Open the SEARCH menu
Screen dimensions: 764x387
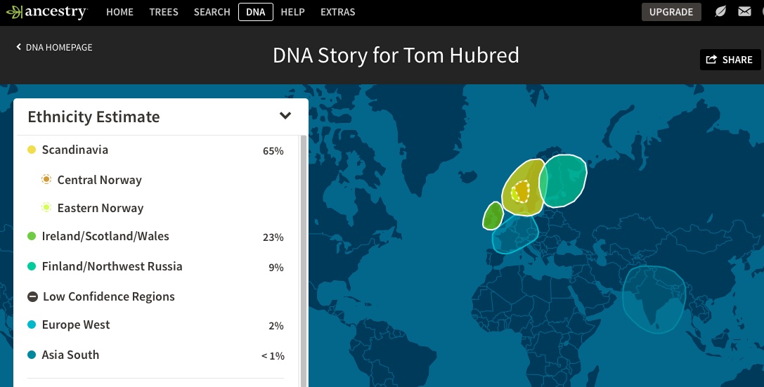point(212,12)
